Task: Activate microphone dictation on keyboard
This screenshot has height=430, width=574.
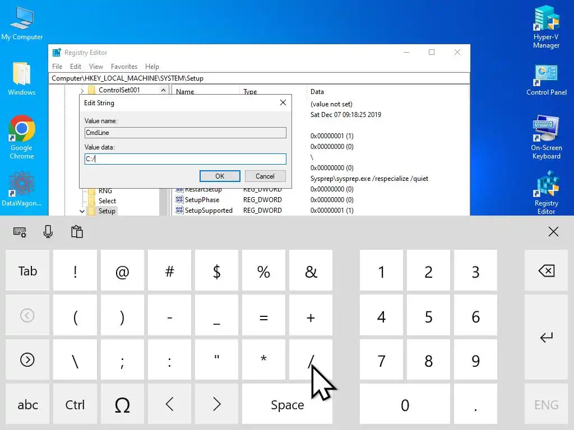Action: point(48,232)
